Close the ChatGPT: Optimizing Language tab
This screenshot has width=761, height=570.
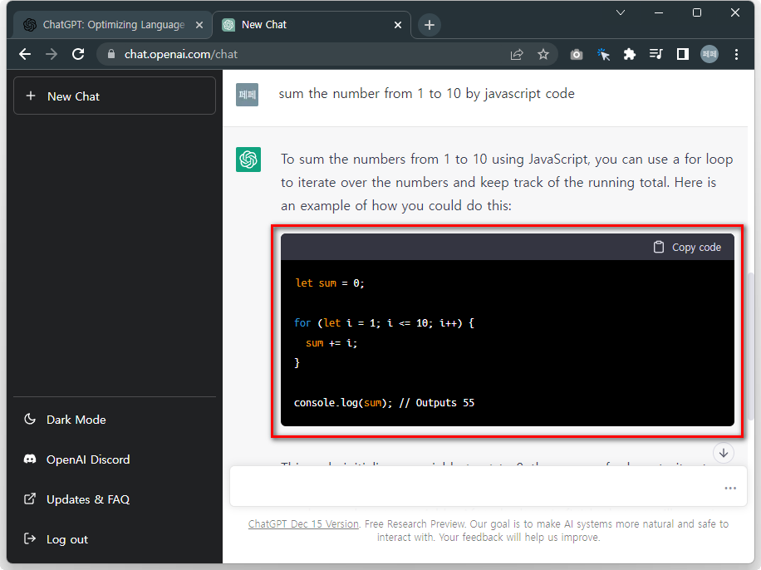tap(199, 25)
